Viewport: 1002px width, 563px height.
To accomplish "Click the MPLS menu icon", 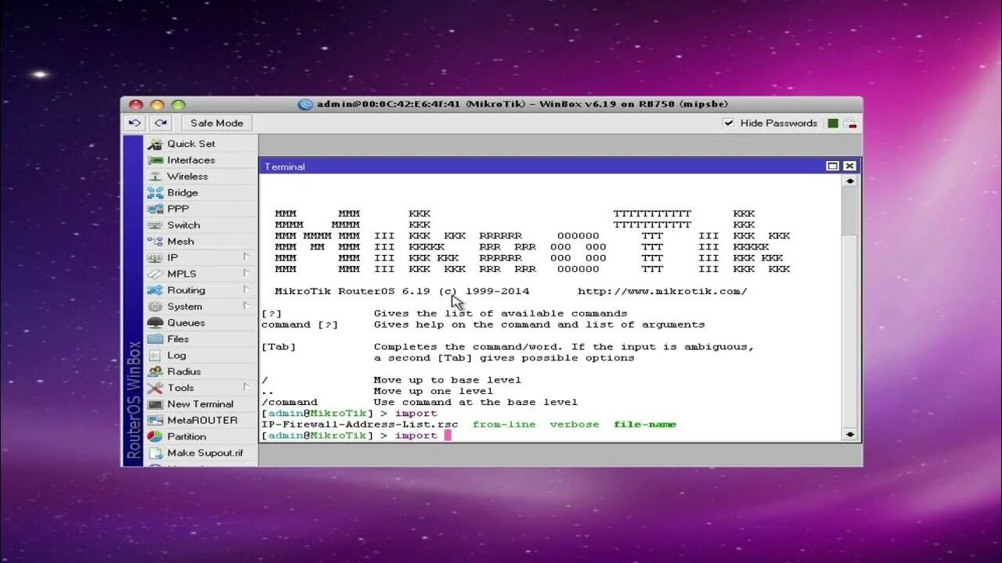I will tap(155, 274).
